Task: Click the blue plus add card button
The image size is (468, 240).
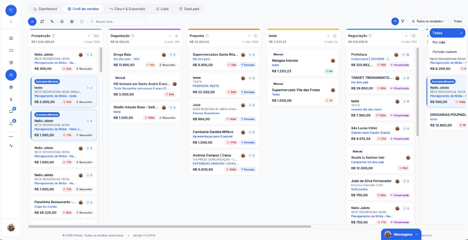Action: coord(32,21)
